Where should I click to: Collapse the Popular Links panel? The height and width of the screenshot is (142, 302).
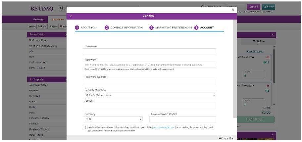coord(65,34)
